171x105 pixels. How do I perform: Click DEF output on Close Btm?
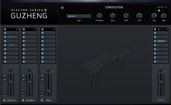[23, 93]
